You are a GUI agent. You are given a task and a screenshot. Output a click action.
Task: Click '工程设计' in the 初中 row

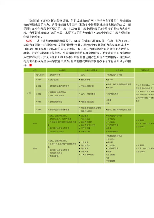141,120
